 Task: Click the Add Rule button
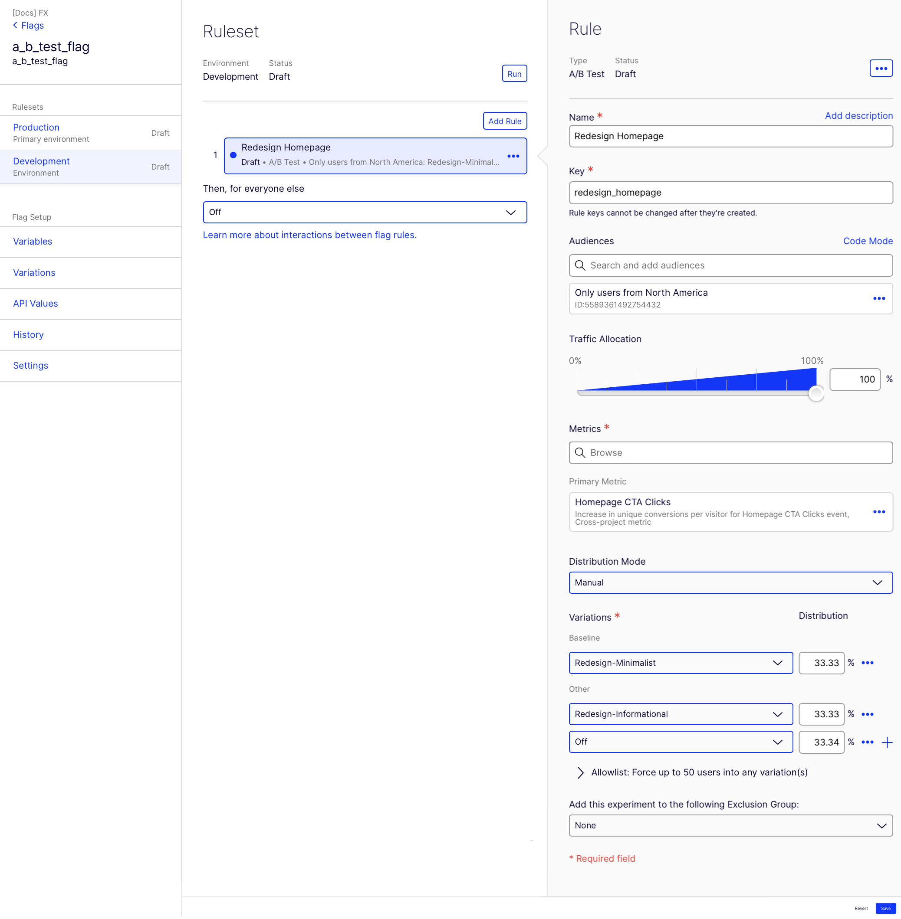tap(504, 121)
